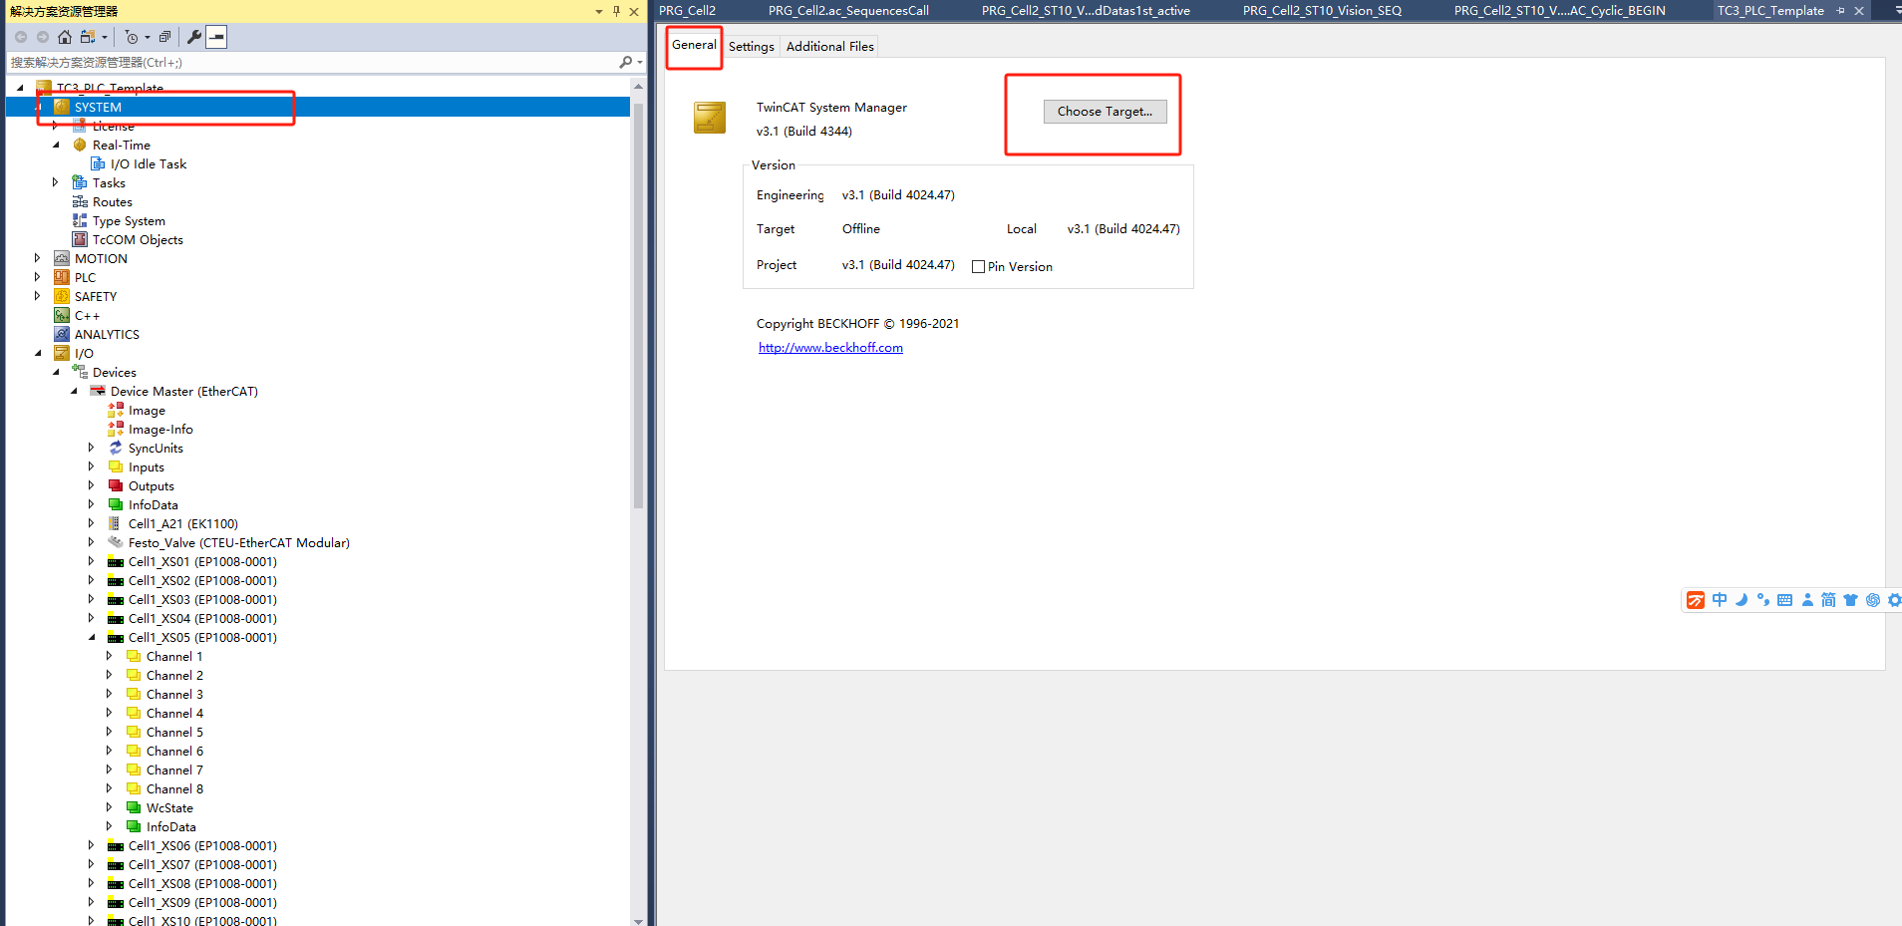Switch to the Additional Files tab
Screen dimensions: 1902x926
830,47
